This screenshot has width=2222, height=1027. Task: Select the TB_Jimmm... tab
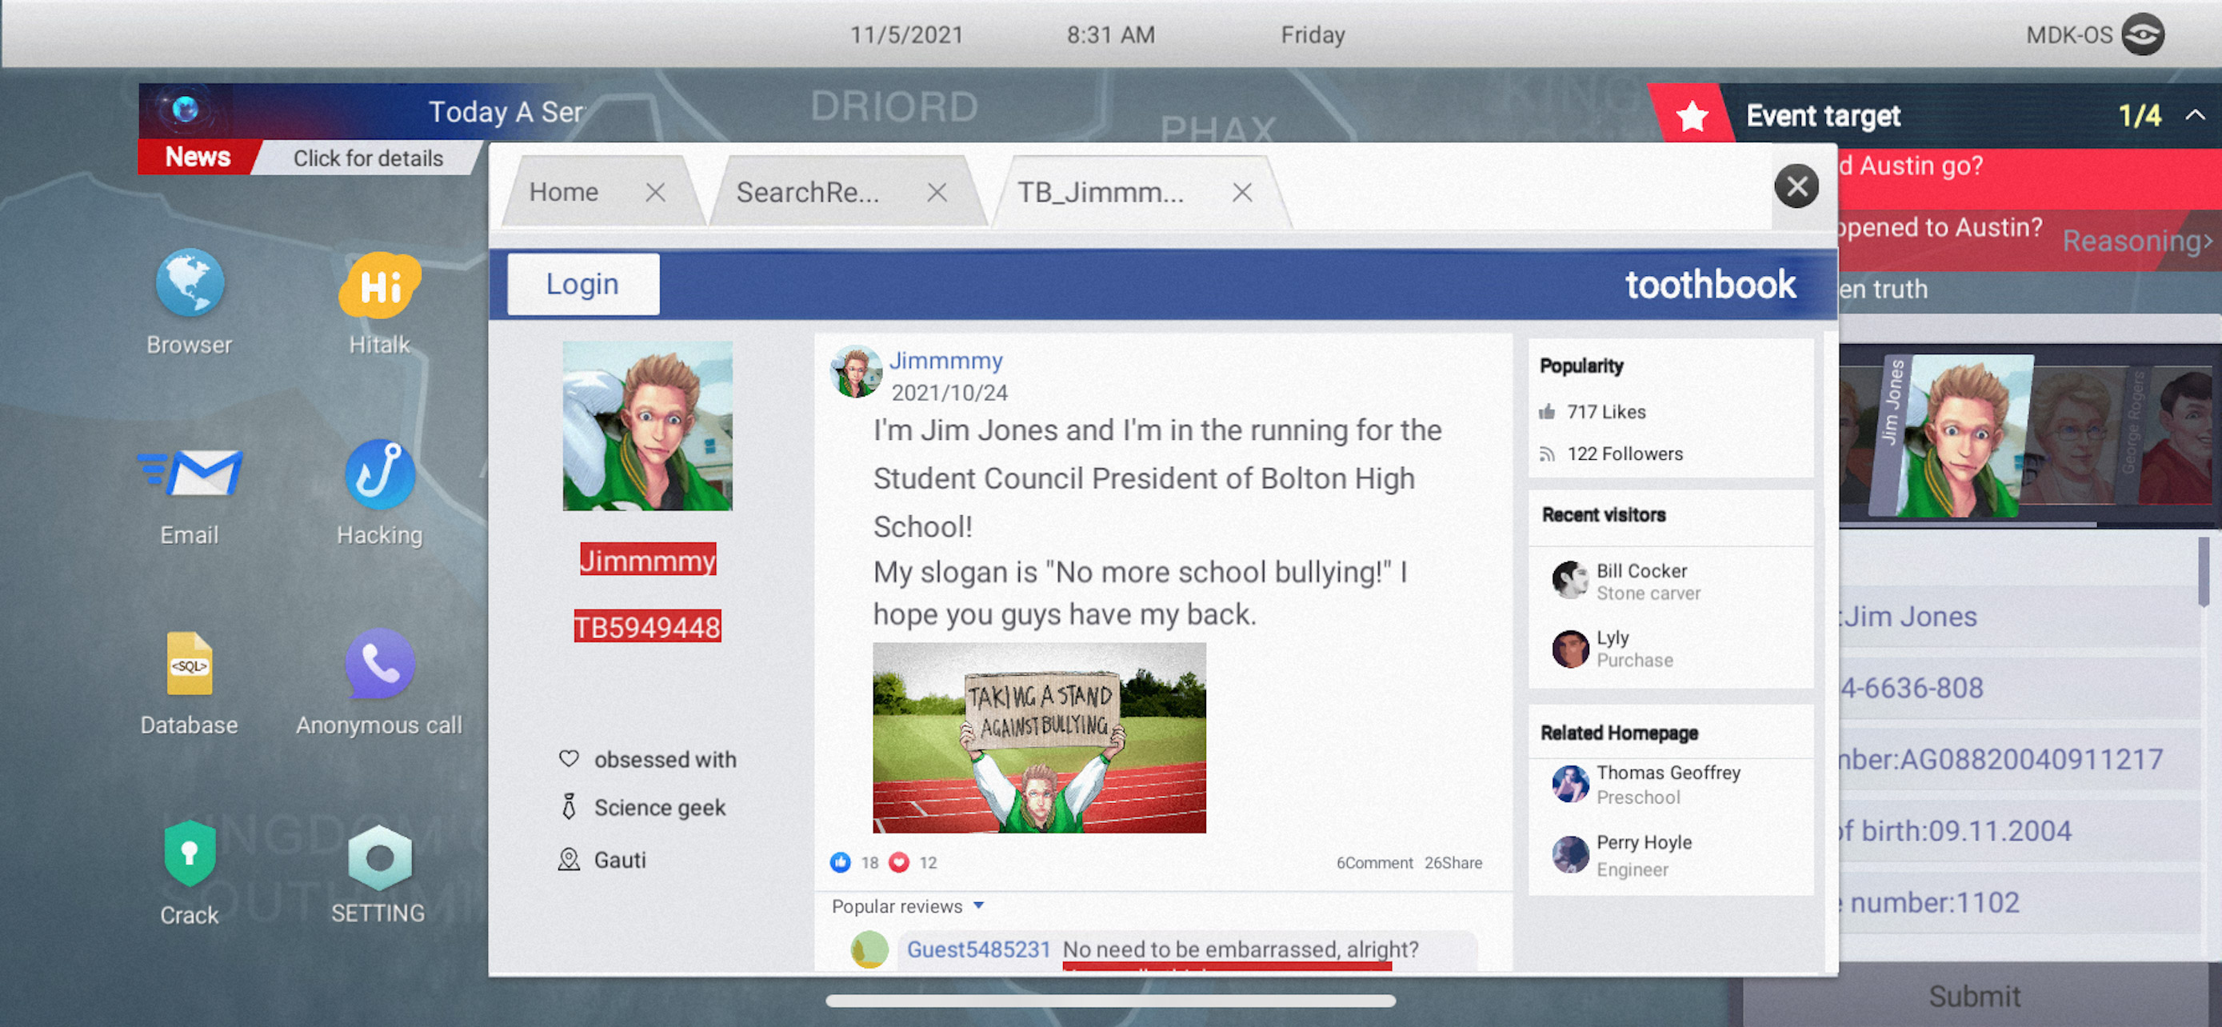point(1101,192)
